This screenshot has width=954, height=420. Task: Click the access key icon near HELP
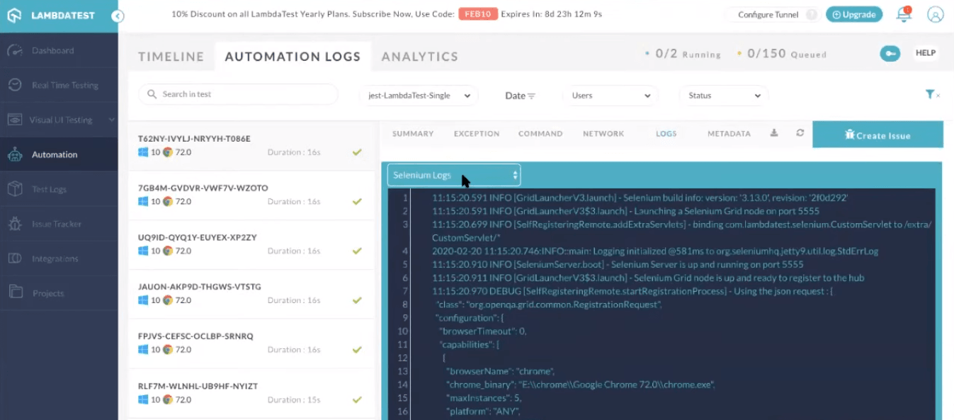tap(890, 52)
